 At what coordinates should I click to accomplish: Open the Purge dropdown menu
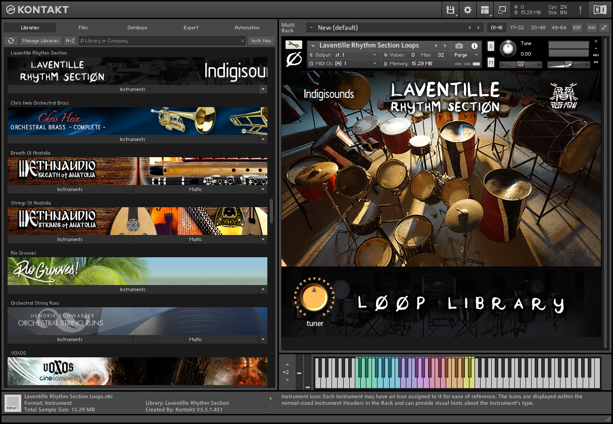pyautogui.click(x=466, y=55)
